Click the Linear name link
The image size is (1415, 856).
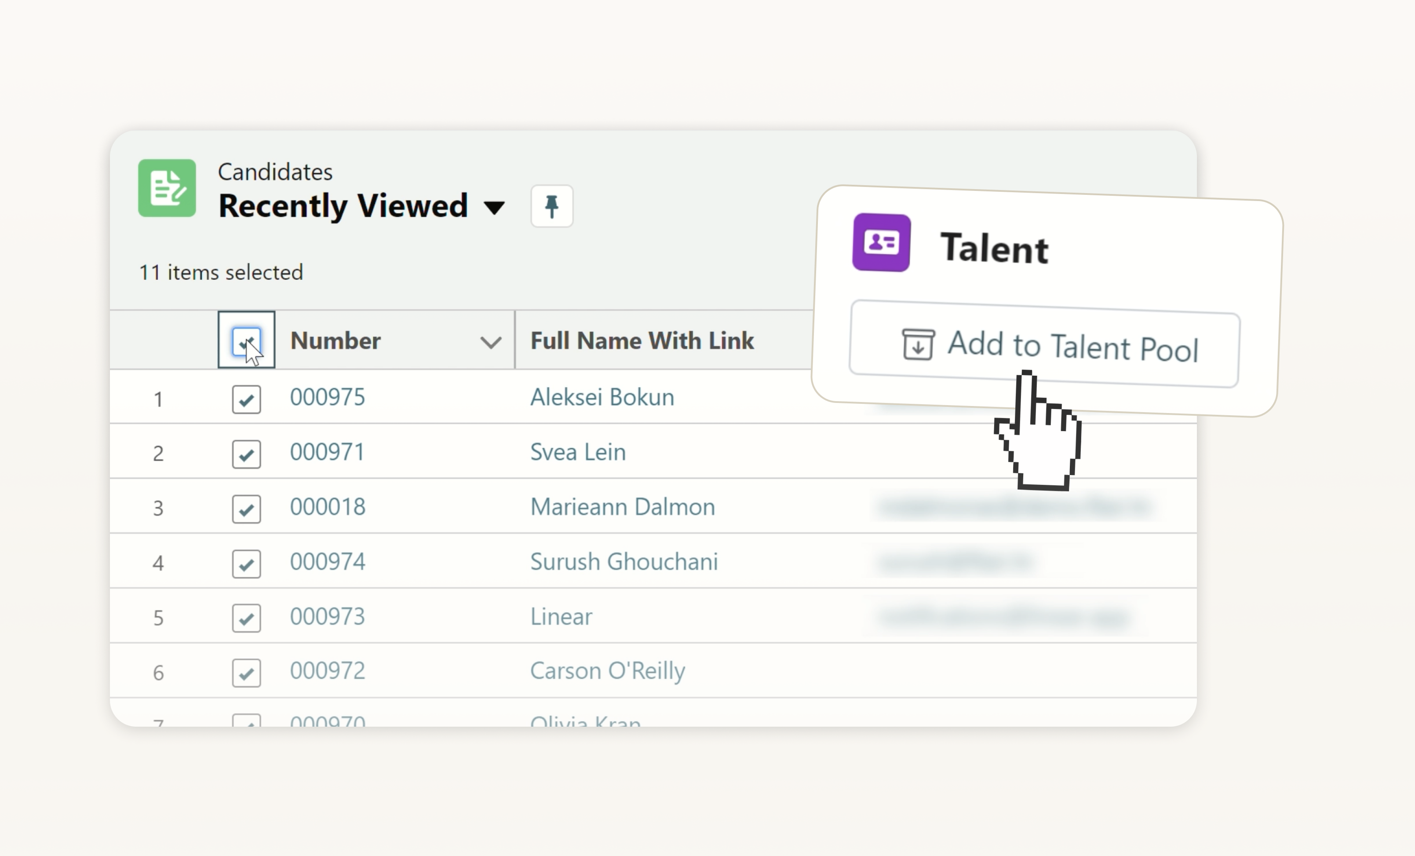coord(561,616)
